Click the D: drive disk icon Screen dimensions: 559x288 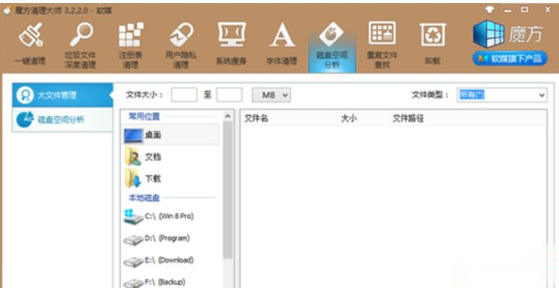(x=133, y=239)
